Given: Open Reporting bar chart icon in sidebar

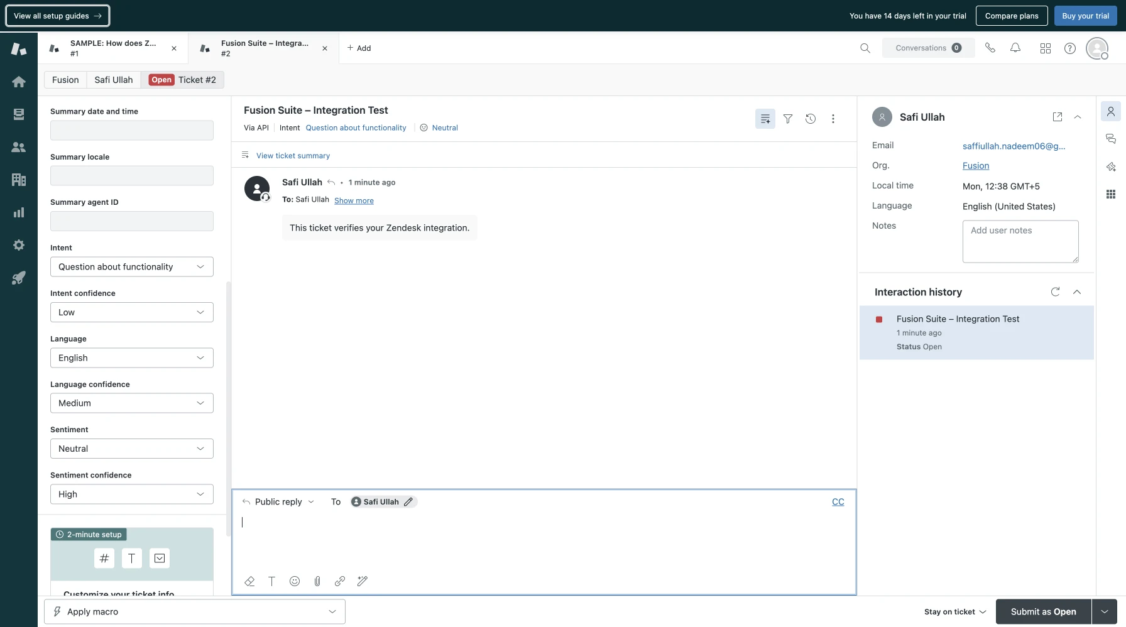Looking at the screenshot, I should pyautogui.click(x=19, y=212).
